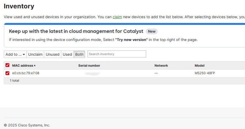
Task: Open the claim link
Action: point(117,17)
